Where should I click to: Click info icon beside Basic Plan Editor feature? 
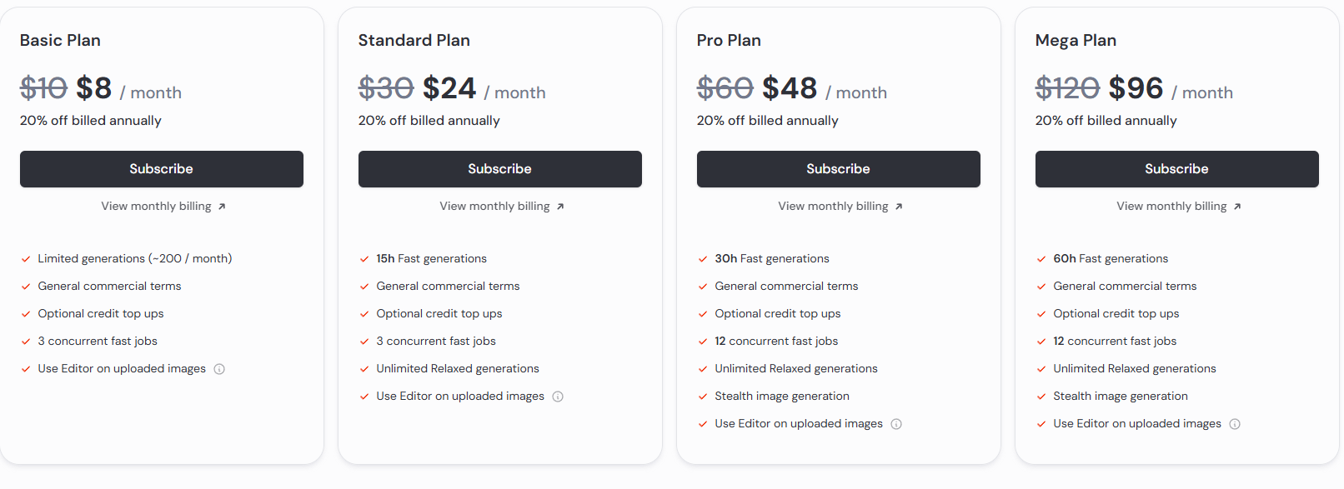point(219,369)
